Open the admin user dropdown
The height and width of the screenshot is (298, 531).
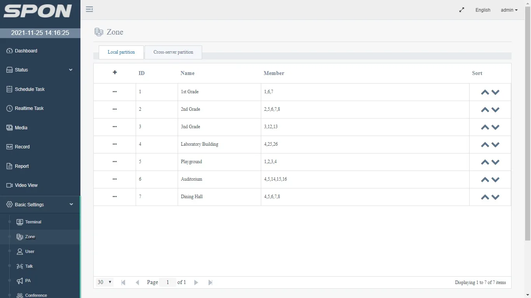point(509,10)
